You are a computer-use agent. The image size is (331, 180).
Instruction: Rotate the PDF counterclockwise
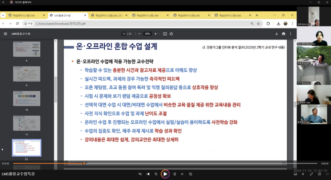click(171, 34)
